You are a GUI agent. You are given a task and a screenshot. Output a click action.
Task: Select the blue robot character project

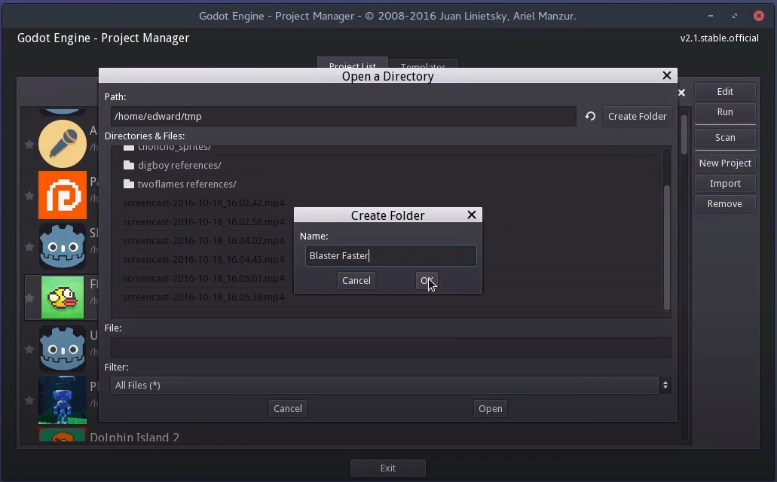[63, 400]
